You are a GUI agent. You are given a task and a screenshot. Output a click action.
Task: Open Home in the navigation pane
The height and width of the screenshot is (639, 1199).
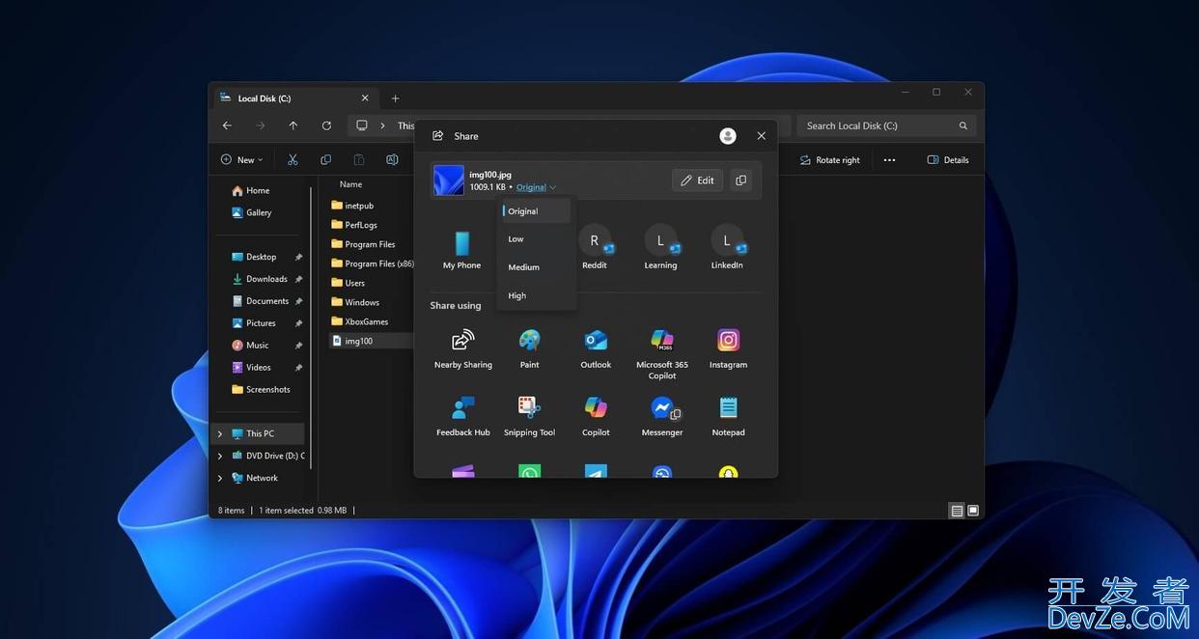(x=251, y=191)
